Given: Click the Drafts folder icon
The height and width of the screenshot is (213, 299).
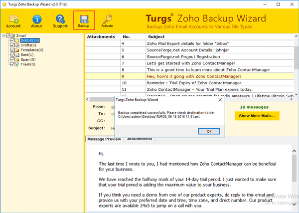Looking at the screenshot, I should tap(17, 45).
